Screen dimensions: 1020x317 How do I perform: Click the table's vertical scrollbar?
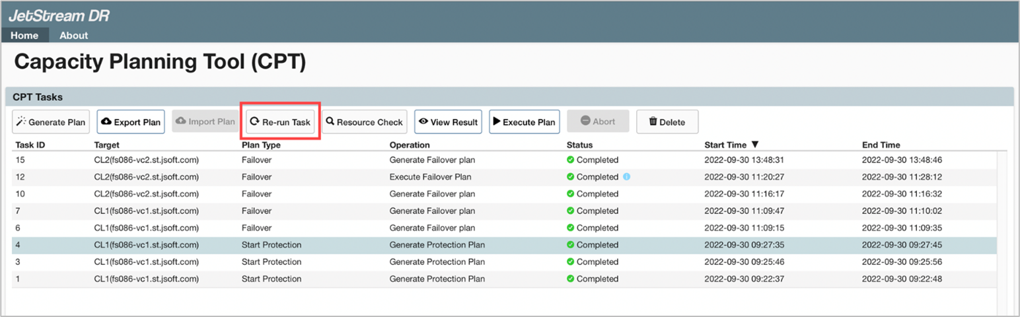click(1002, 231)
